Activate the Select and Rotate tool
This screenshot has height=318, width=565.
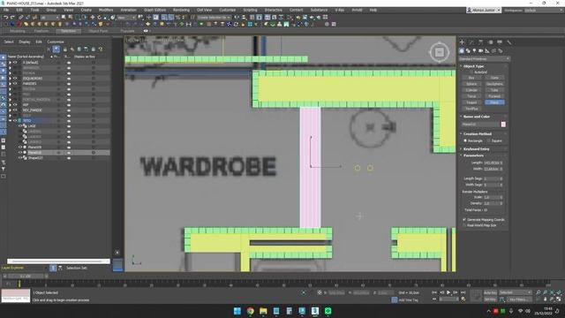99,18
